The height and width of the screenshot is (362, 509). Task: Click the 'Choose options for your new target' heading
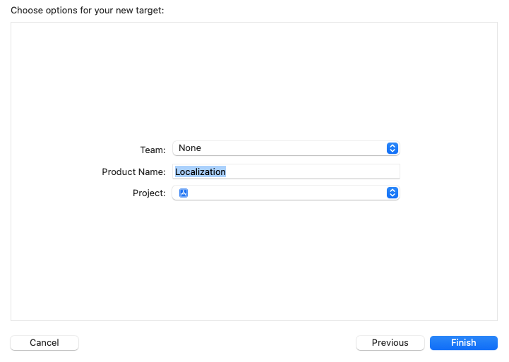coord(87,11)
